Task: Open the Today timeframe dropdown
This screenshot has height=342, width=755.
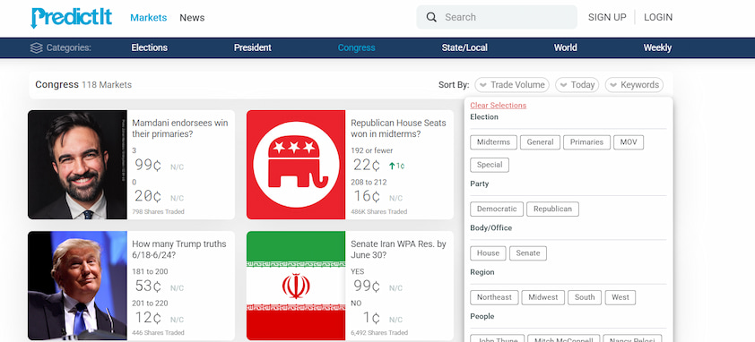Action: coord(577,85)
